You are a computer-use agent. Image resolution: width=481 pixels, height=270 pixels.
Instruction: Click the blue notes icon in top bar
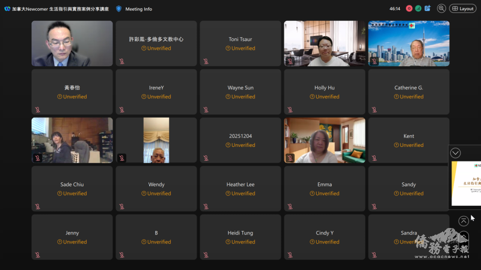point(427,8)
